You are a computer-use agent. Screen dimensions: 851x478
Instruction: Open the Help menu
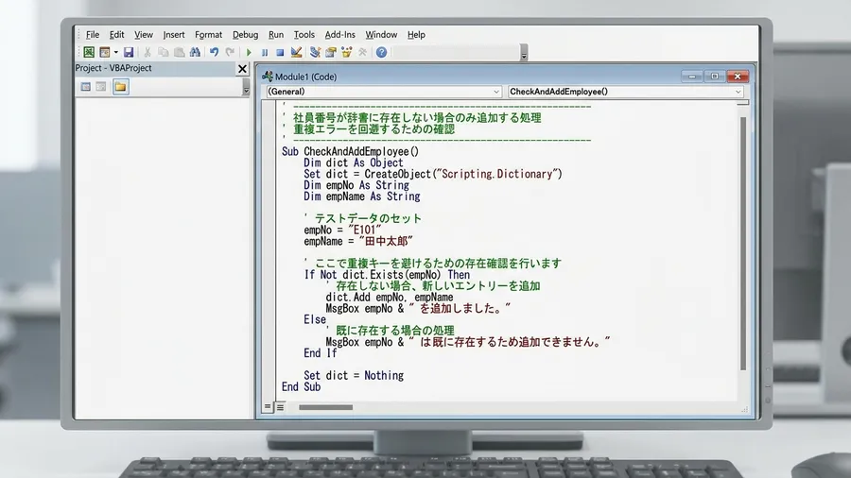pyautogui.click(x=416, y=35)
